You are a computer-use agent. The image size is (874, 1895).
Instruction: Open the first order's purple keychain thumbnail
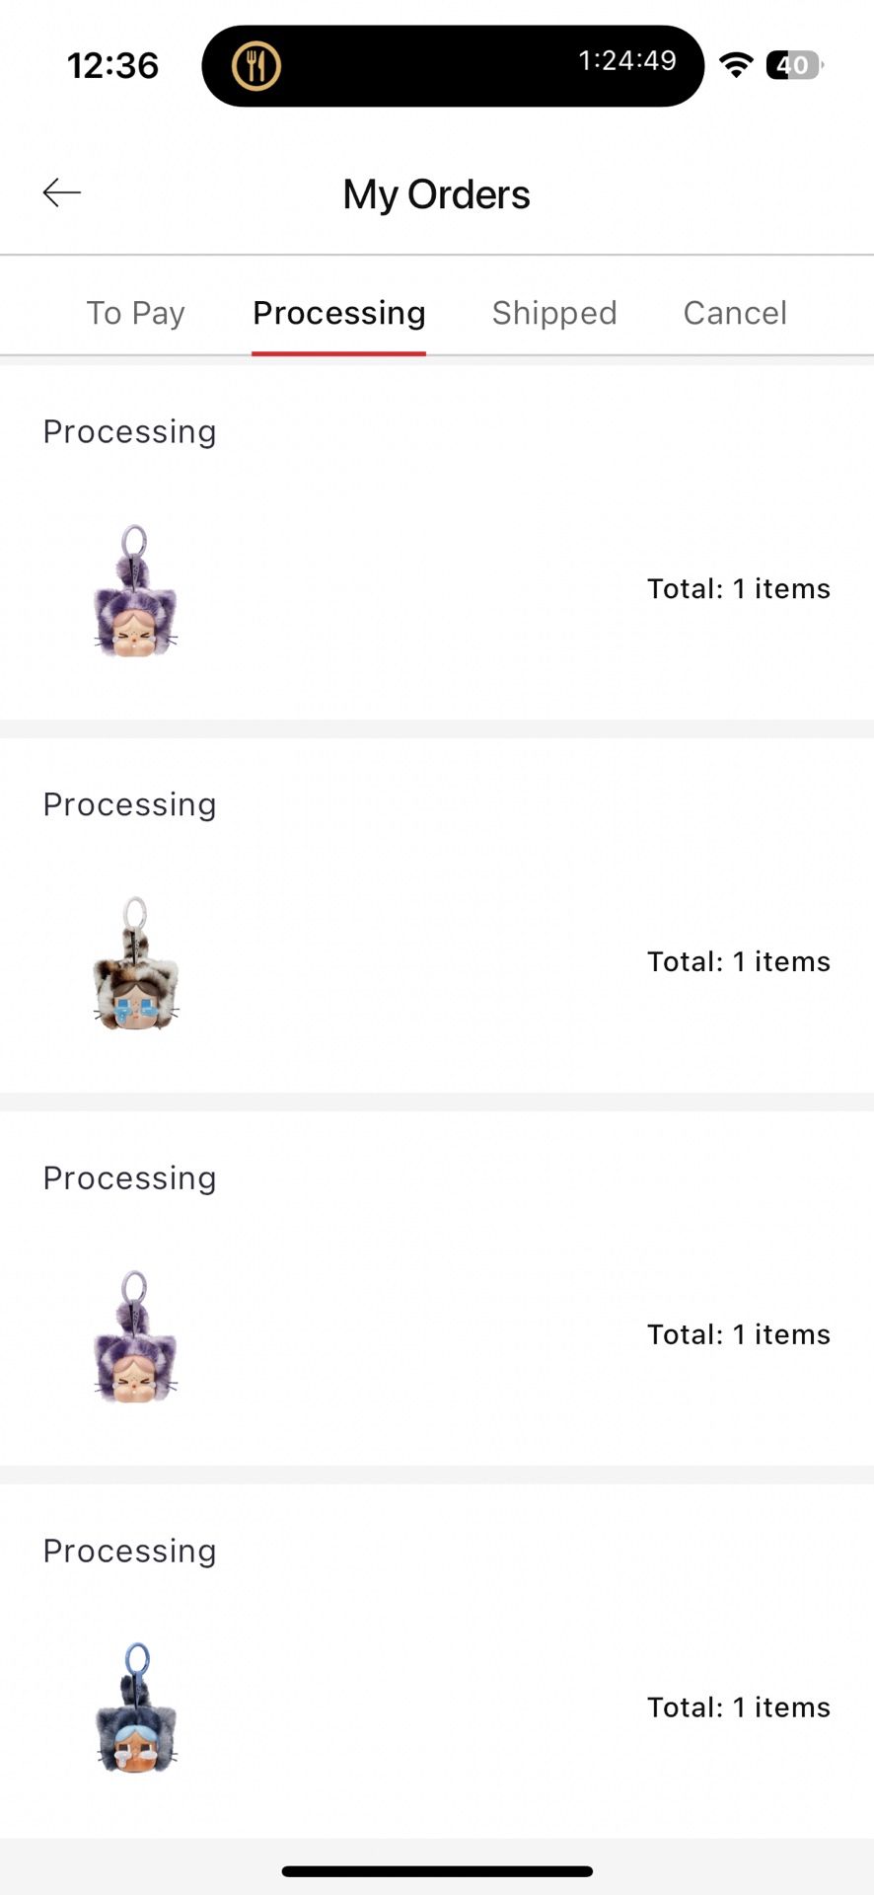[x=135, y=590]
